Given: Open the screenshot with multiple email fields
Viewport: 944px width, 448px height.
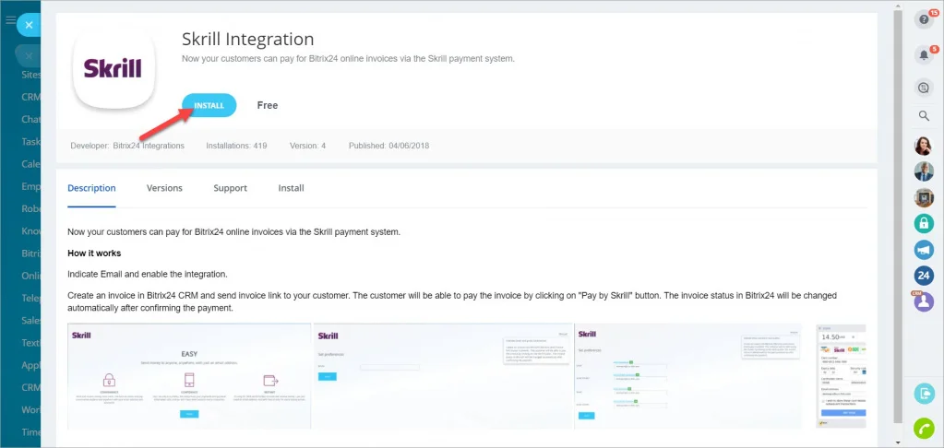Looking at the screenshot, I should [688, 376].
